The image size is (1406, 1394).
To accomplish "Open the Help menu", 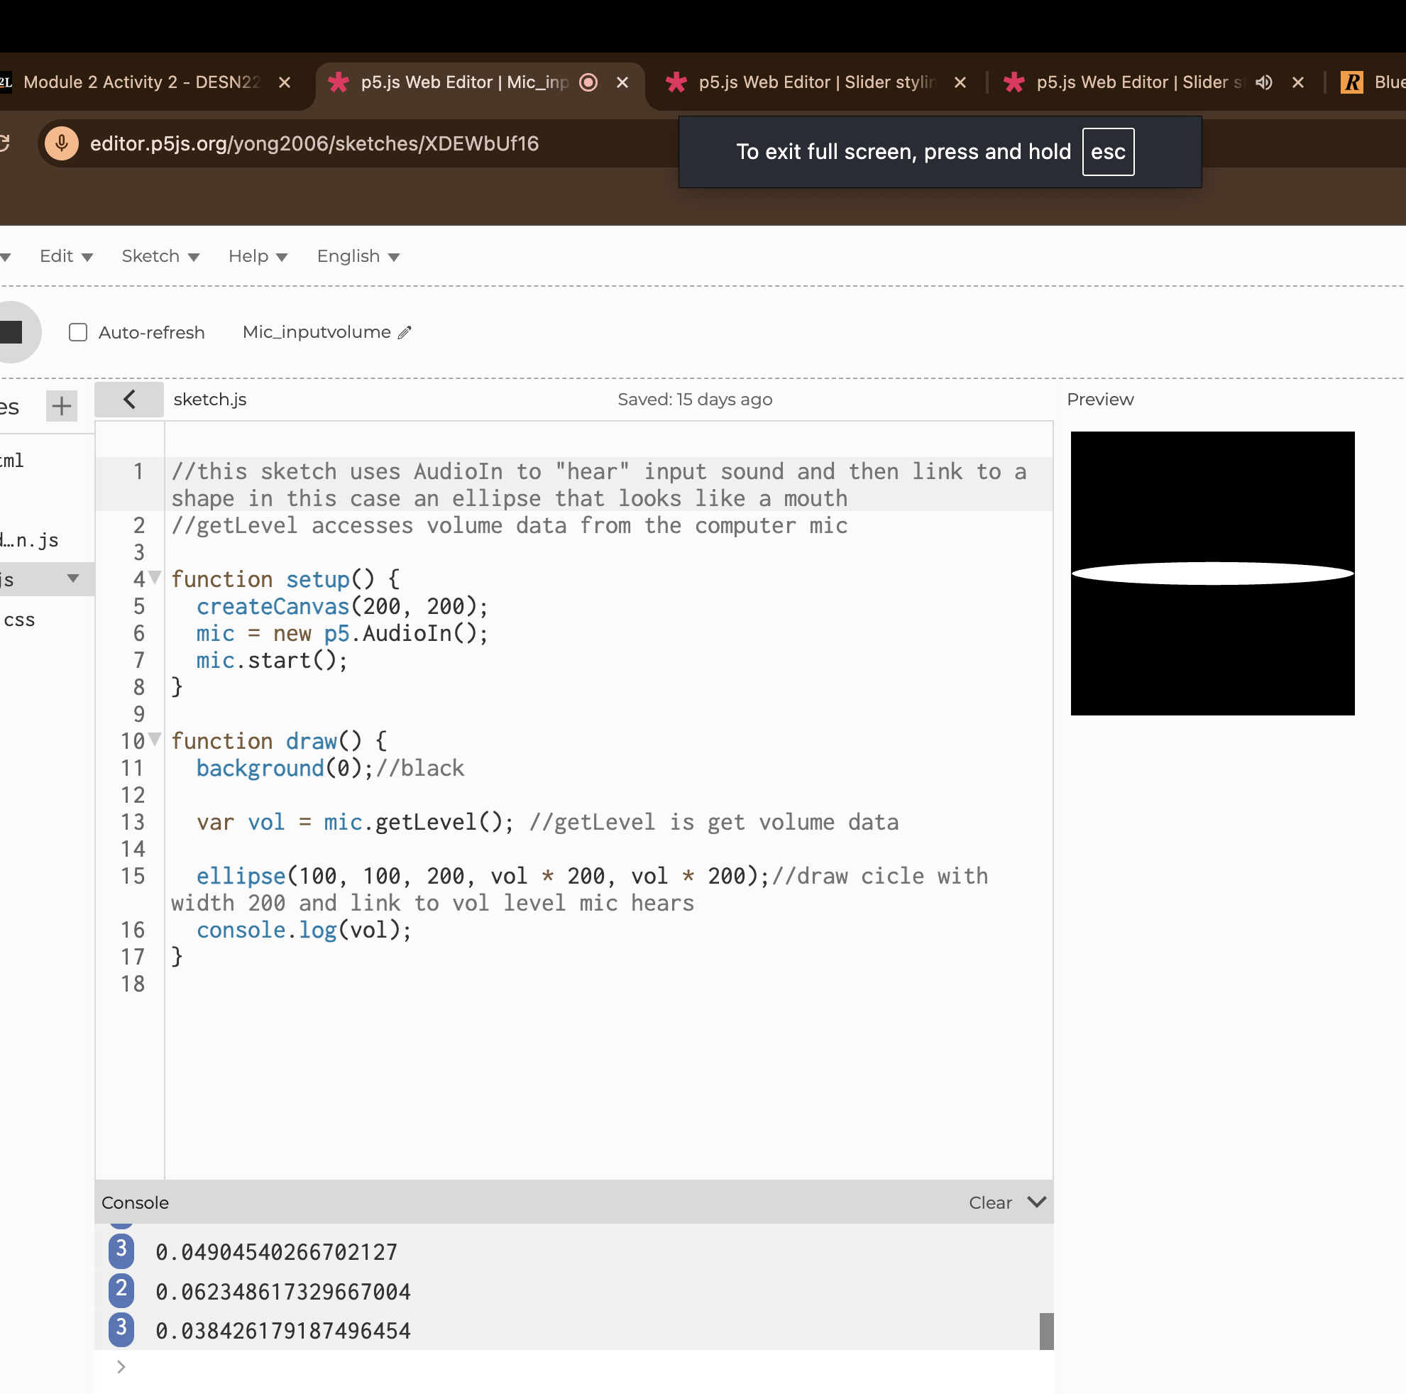I will coord(258,256).
